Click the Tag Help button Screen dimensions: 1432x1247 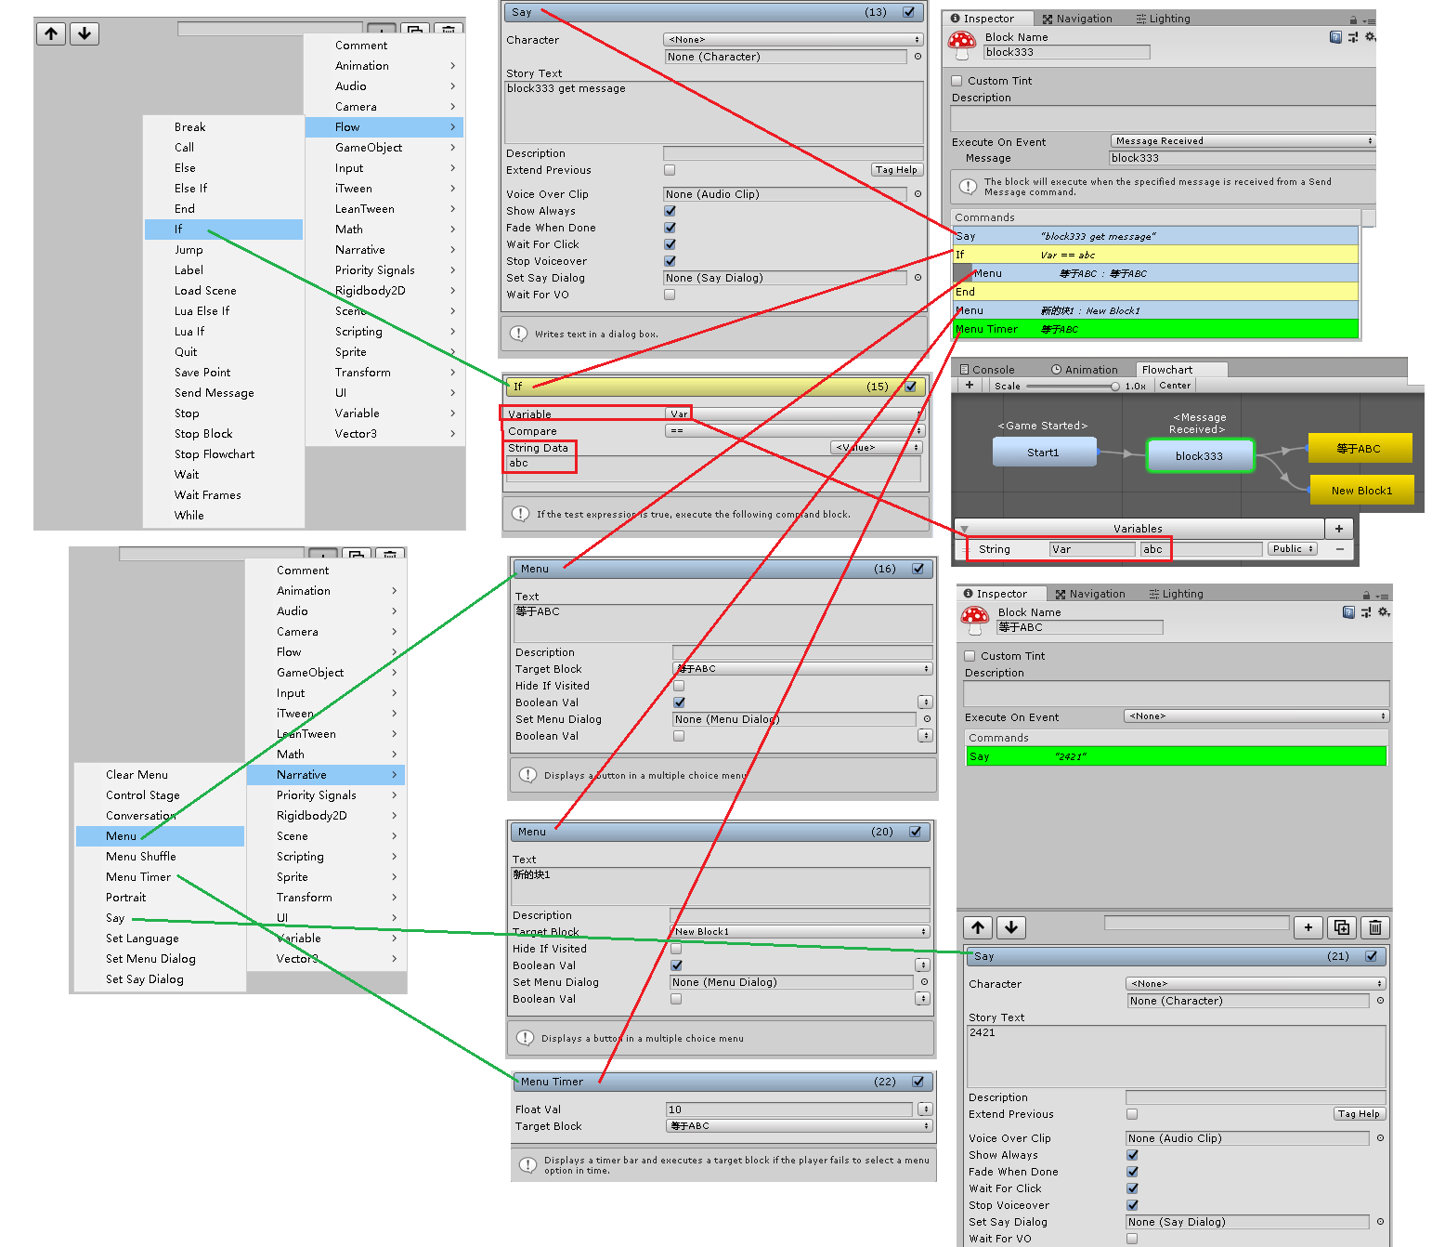895,169
